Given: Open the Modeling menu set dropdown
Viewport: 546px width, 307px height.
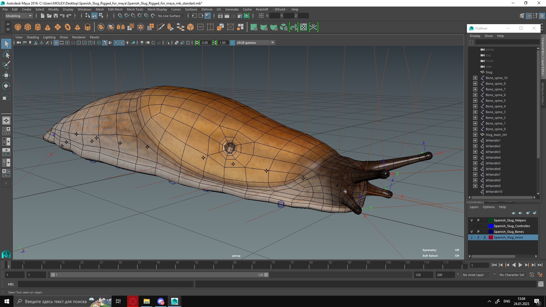Looking at the screenshot, I should pyautogui.click(x=19, y=16).
